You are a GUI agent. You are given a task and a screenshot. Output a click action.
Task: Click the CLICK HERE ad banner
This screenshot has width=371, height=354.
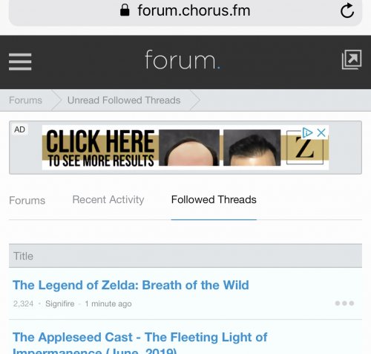point(185,147)
